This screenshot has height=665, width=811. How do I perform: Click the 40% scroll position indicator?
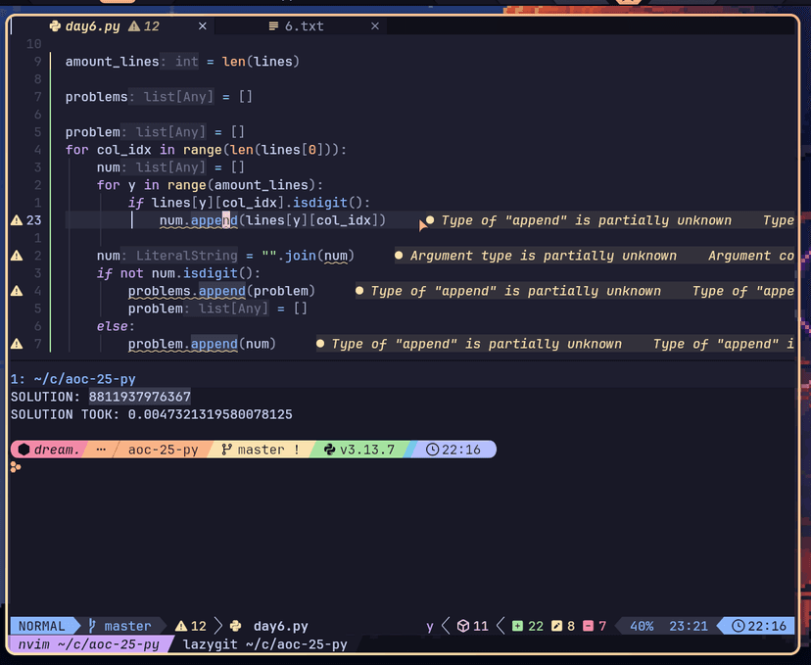(642, 626)
